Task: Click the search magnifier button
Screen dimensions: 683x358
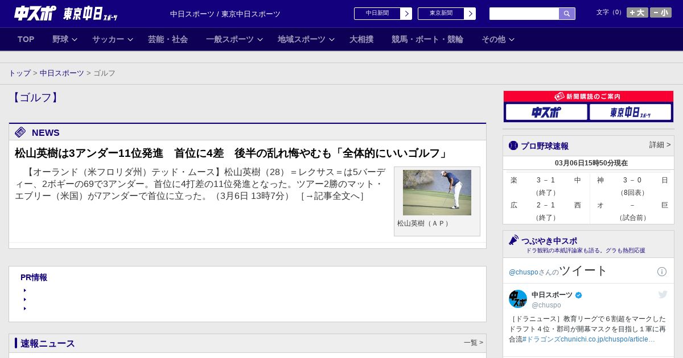Action: pos(567,14)
